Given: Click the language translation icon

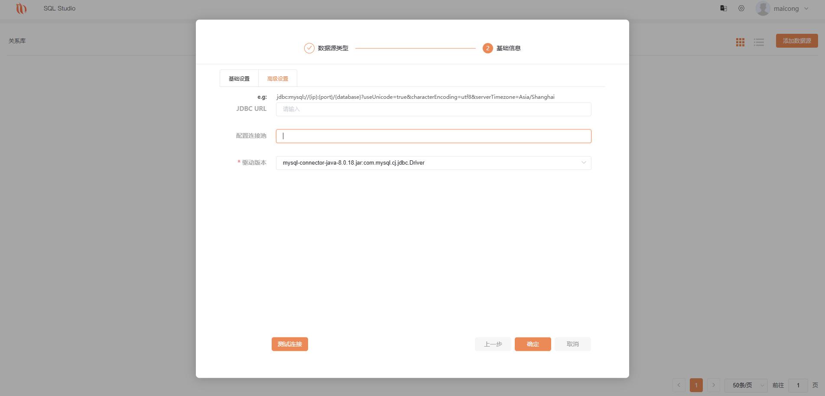Looking at the screenshot, I should tap(723, 8).
